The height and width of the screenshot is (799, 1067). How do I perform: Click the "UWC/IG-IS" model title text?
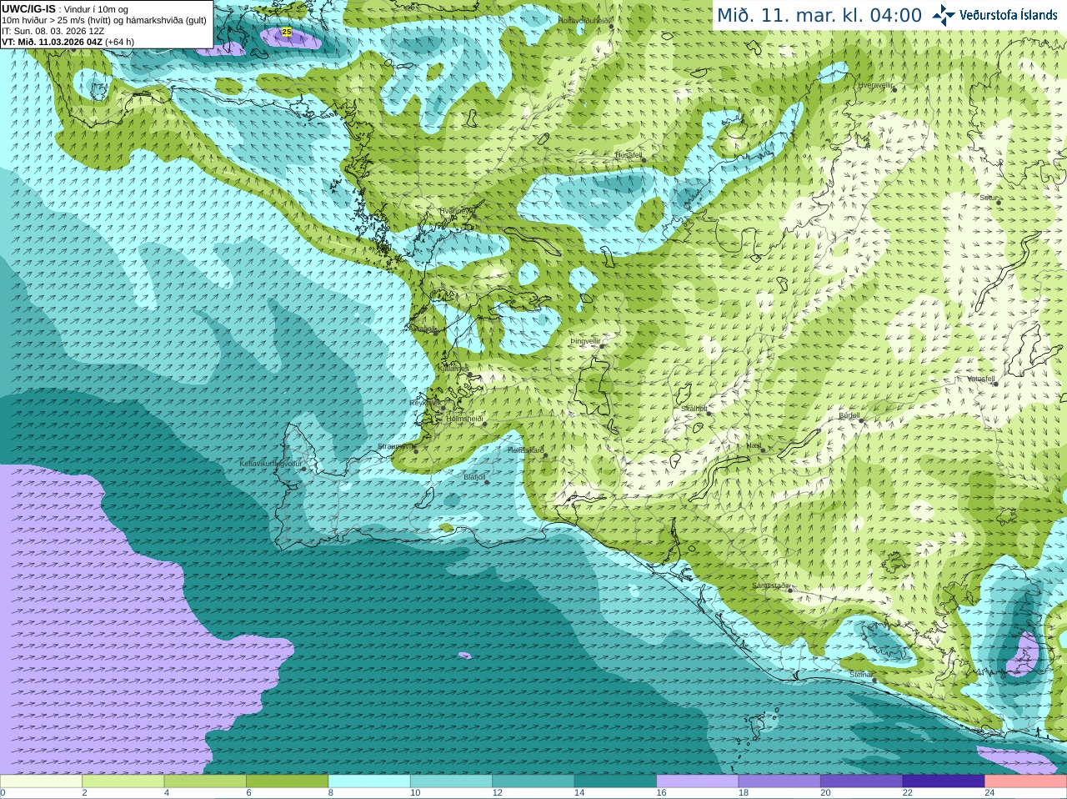(x=28, y=9)
